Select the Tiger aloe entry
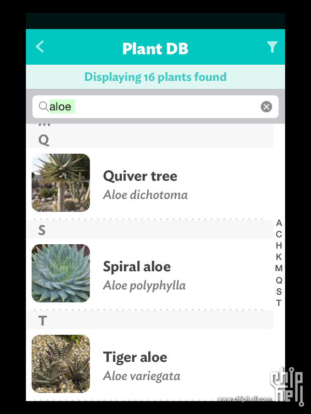 pyautogui.click(x=149, y=364)
